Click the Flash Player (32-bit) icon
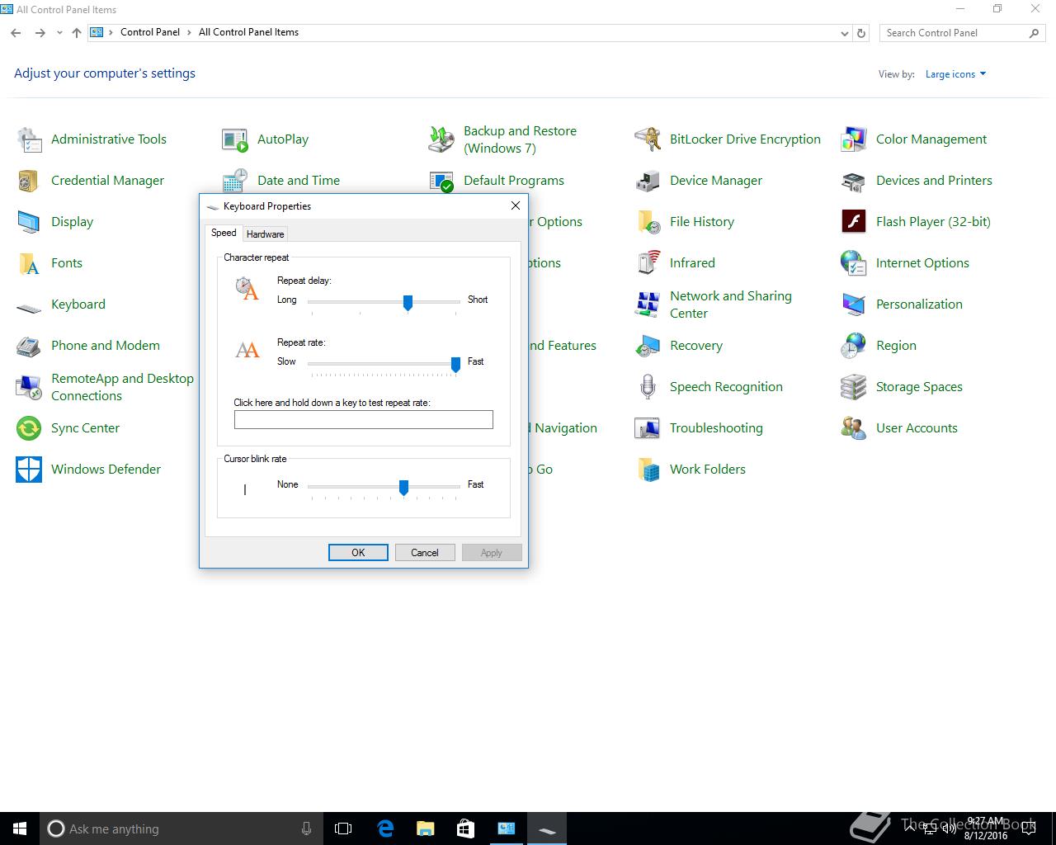This screenshot has height=845, width=1056. point(853,222)
